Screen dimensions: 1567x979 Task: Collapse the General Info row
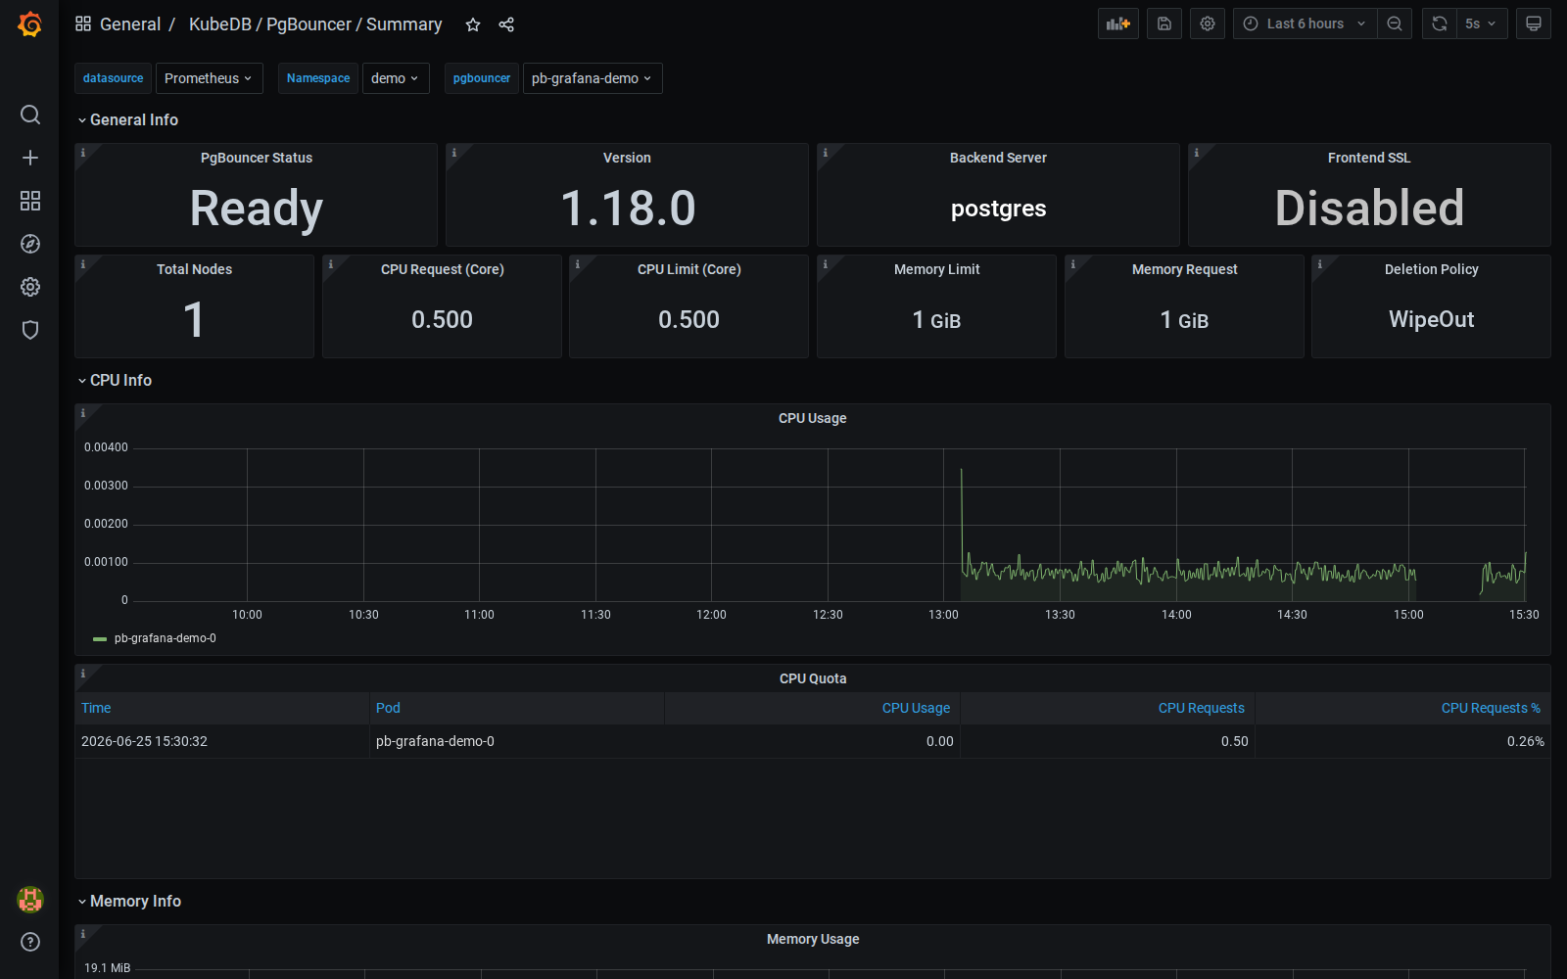[x=128, y=119]
